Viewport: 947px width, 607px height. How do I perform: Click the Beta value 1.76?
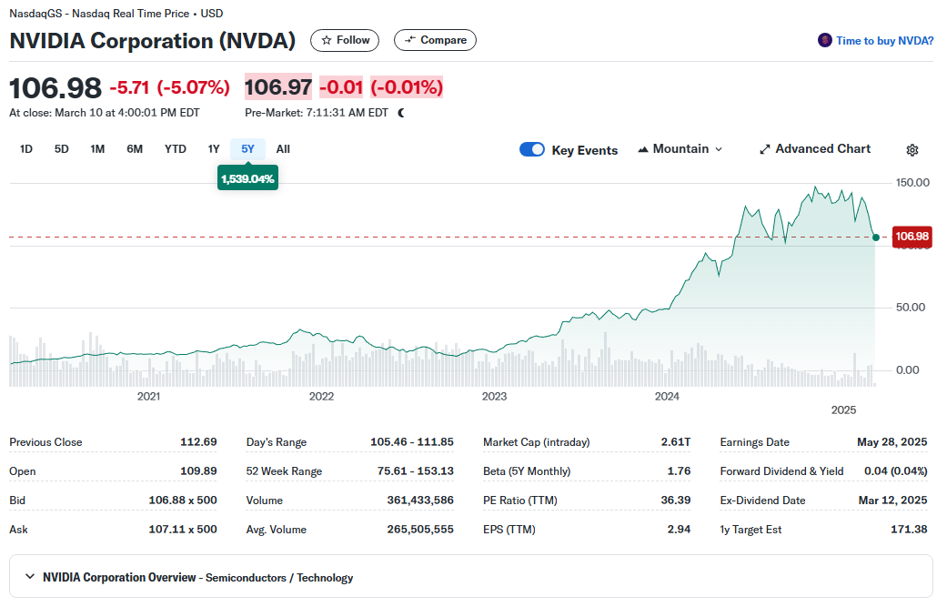pyautogui.click(x=680, y=471)
